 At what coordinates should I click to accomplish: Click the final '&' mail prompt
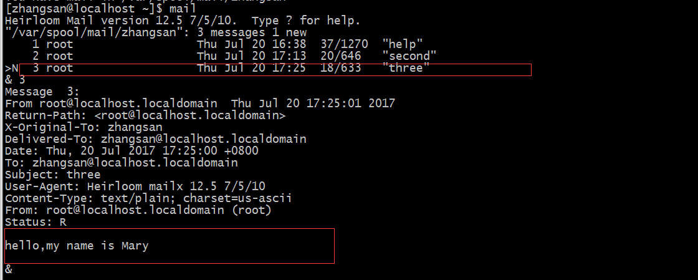pos(9,269)
